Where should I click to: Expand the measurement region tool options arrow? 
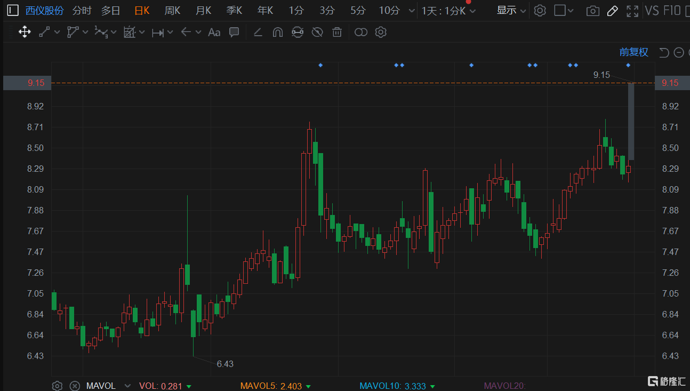142,33
